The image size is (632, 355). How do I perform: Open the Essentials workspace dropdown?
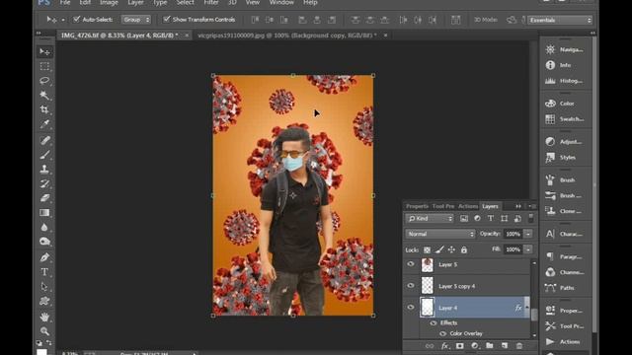pos(560,20)
